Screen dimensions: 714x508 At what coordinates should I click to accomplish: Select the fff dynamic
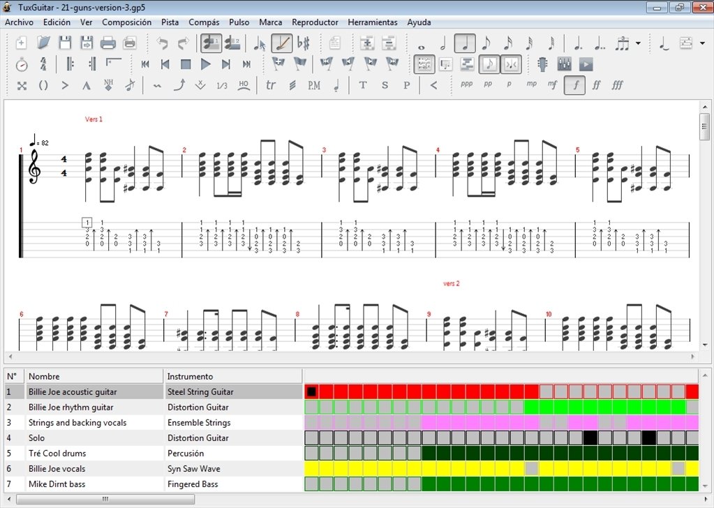pyautogui.click(x=618, y=85)
